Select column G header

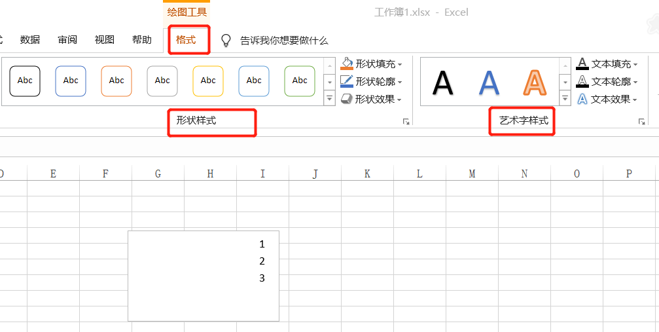158,174
